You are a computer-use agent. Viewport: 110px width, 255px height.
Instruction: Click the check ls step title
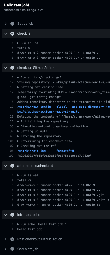tap(24, 33)
